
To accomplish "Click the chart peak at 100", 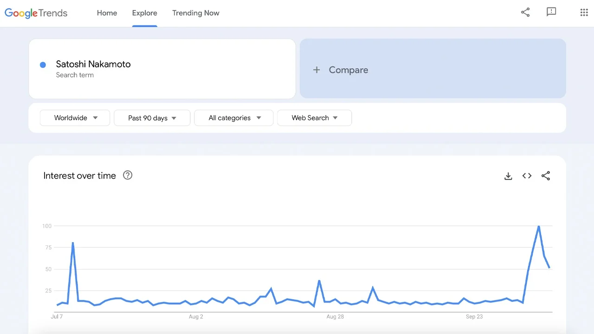I will pos(538,226).
